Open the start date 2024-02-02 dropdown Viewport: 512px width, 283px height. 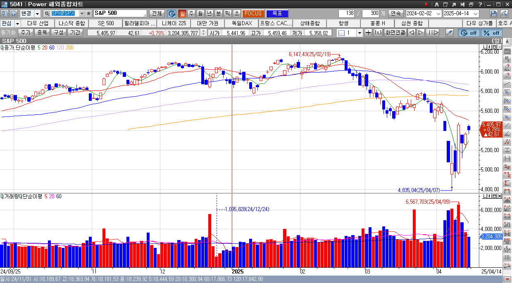[x=438, y=14]
